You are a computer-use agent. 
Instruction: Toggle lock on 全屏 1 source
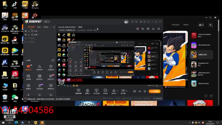(29, 34)
